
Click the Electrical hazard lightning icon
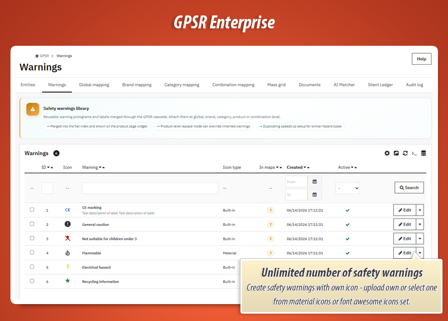click(68, 266)
